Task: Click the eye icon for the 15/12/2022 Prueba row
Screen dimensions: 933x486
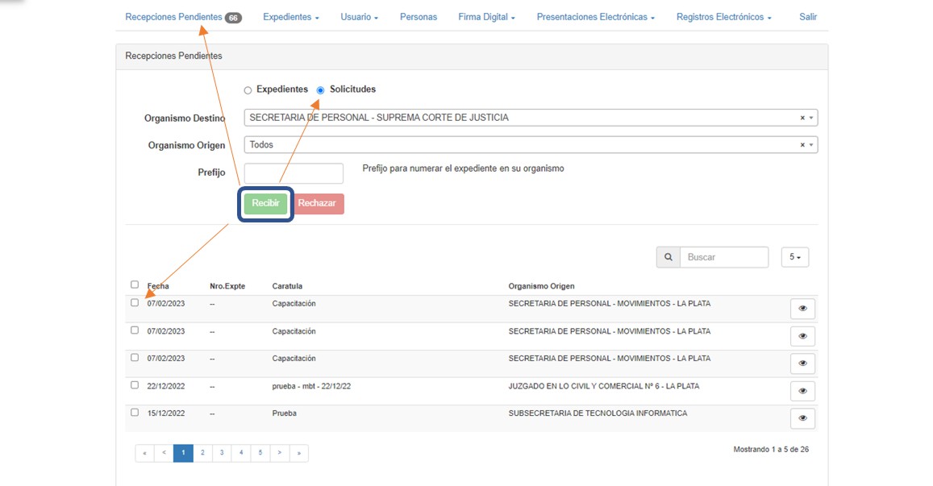Action: [x=802, y=418]
